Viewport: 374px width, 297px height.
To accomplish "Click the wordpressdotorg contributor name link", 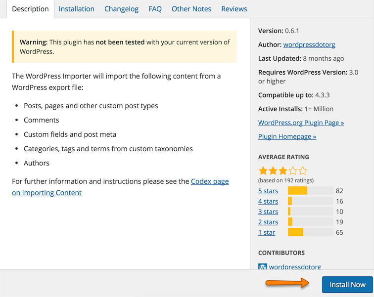I will 295,267.
